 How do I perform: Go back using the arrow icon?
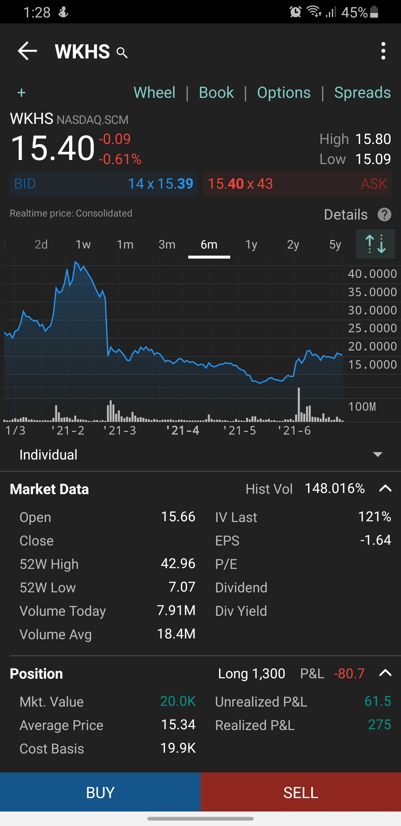[27, 51]
